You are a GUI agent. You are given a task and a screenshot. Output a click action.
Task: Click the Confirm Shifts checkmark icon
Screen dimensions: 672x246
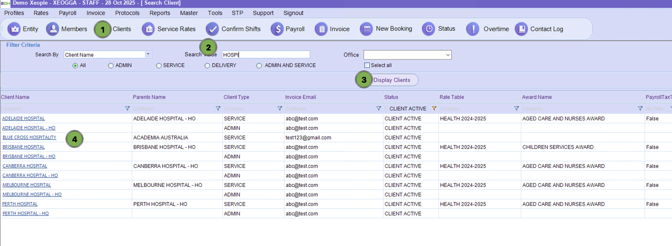(x=212, y=29)
